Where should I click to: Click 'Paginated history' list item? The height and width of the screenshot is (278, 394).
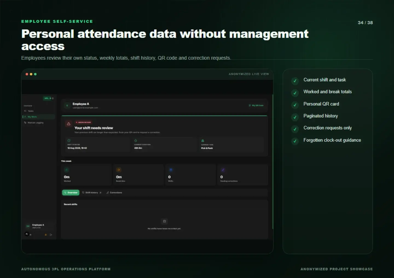[x=321, y=116]
